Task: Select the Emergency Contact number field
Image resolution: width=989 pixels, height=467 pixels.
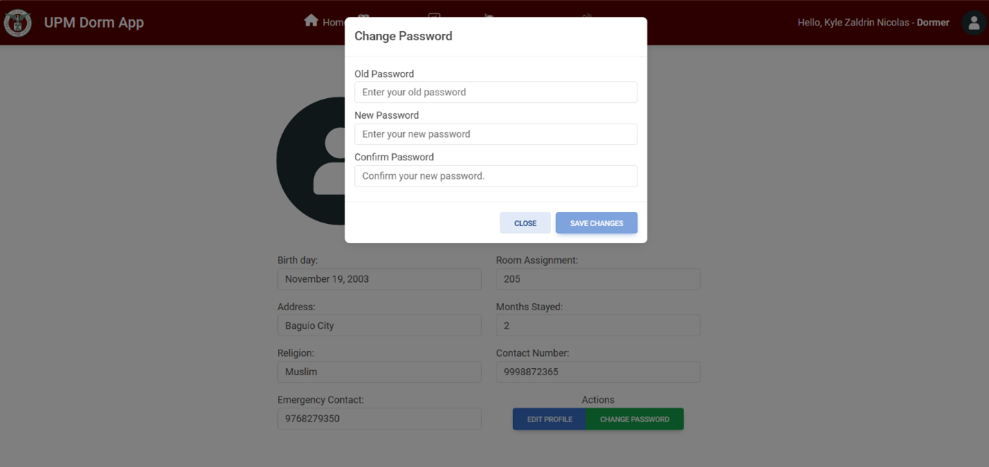Action: pos(379,419)
